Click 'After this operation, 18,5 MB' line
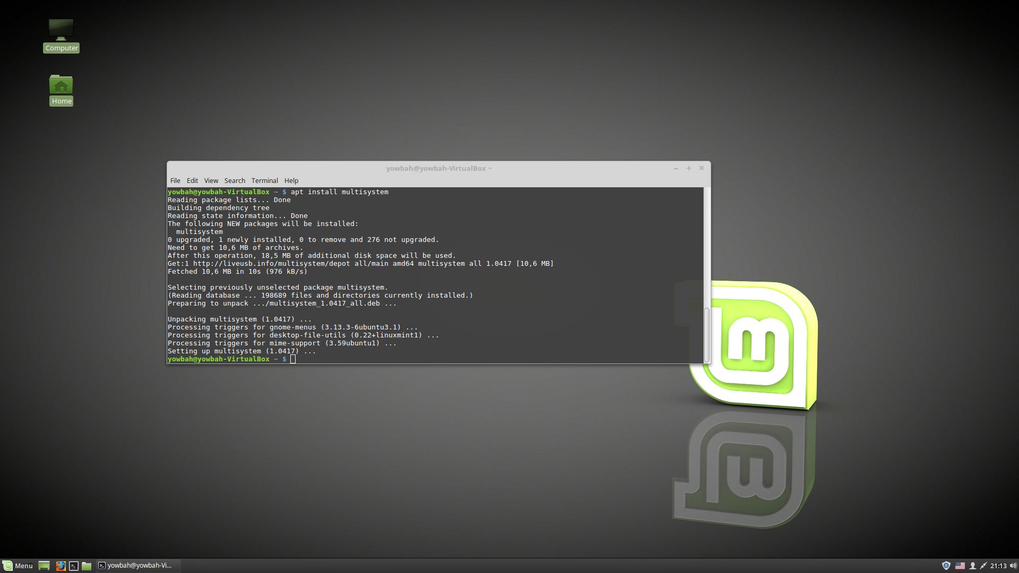The height and width of the screenshot is (573, 1019). click(312, 256)
